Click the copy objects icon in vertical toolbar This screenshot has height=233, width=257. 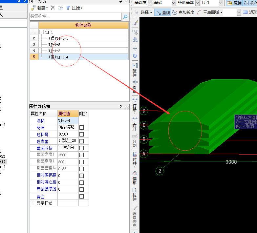[135, 32]
